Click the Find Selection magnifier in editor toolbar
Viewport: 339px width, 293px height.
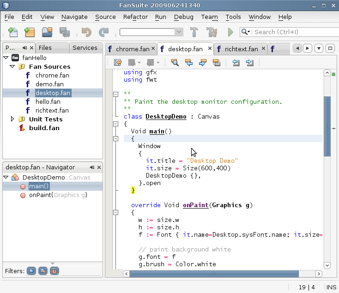point(175,62)
